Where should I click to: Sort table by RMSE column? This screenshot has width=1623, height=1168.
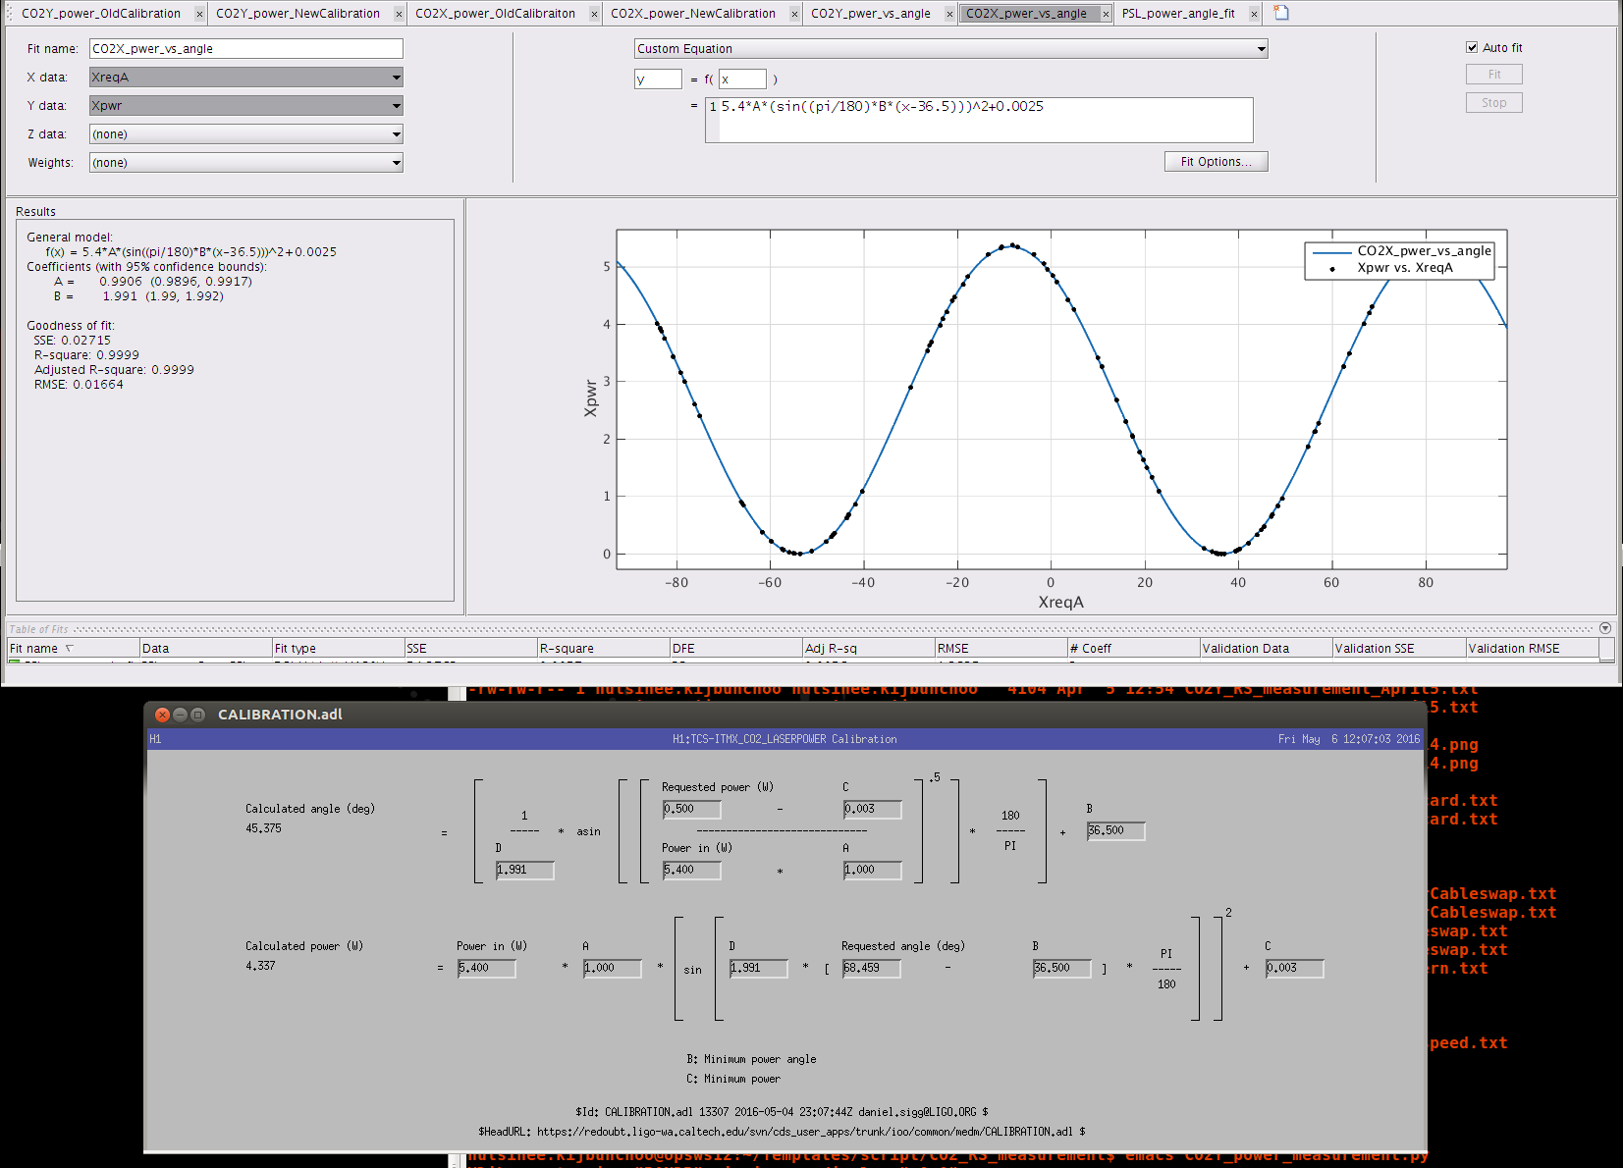coord(1001,648)
